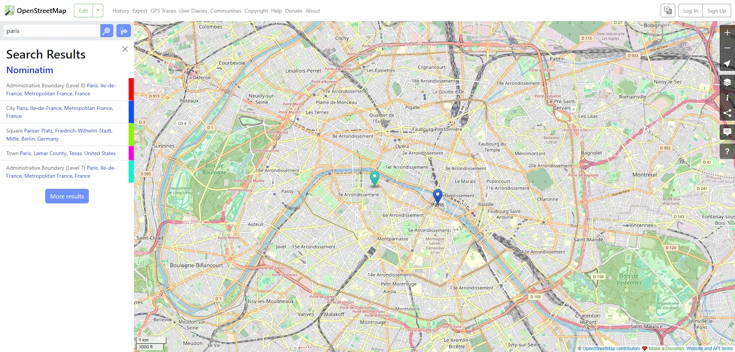
Task: Click the blue Paris map marker
Action: [438, 197]
